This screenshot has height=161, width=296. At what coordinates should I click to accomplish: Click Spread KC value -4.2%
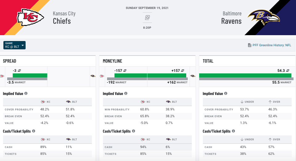[44, 123]
